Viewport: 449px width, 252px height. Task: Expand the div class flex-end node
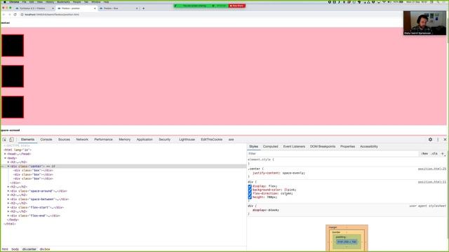coord(8,216)
